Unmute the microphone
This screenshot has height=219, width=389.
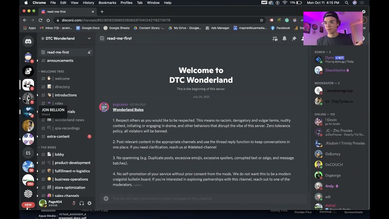[x=74, y=203]
